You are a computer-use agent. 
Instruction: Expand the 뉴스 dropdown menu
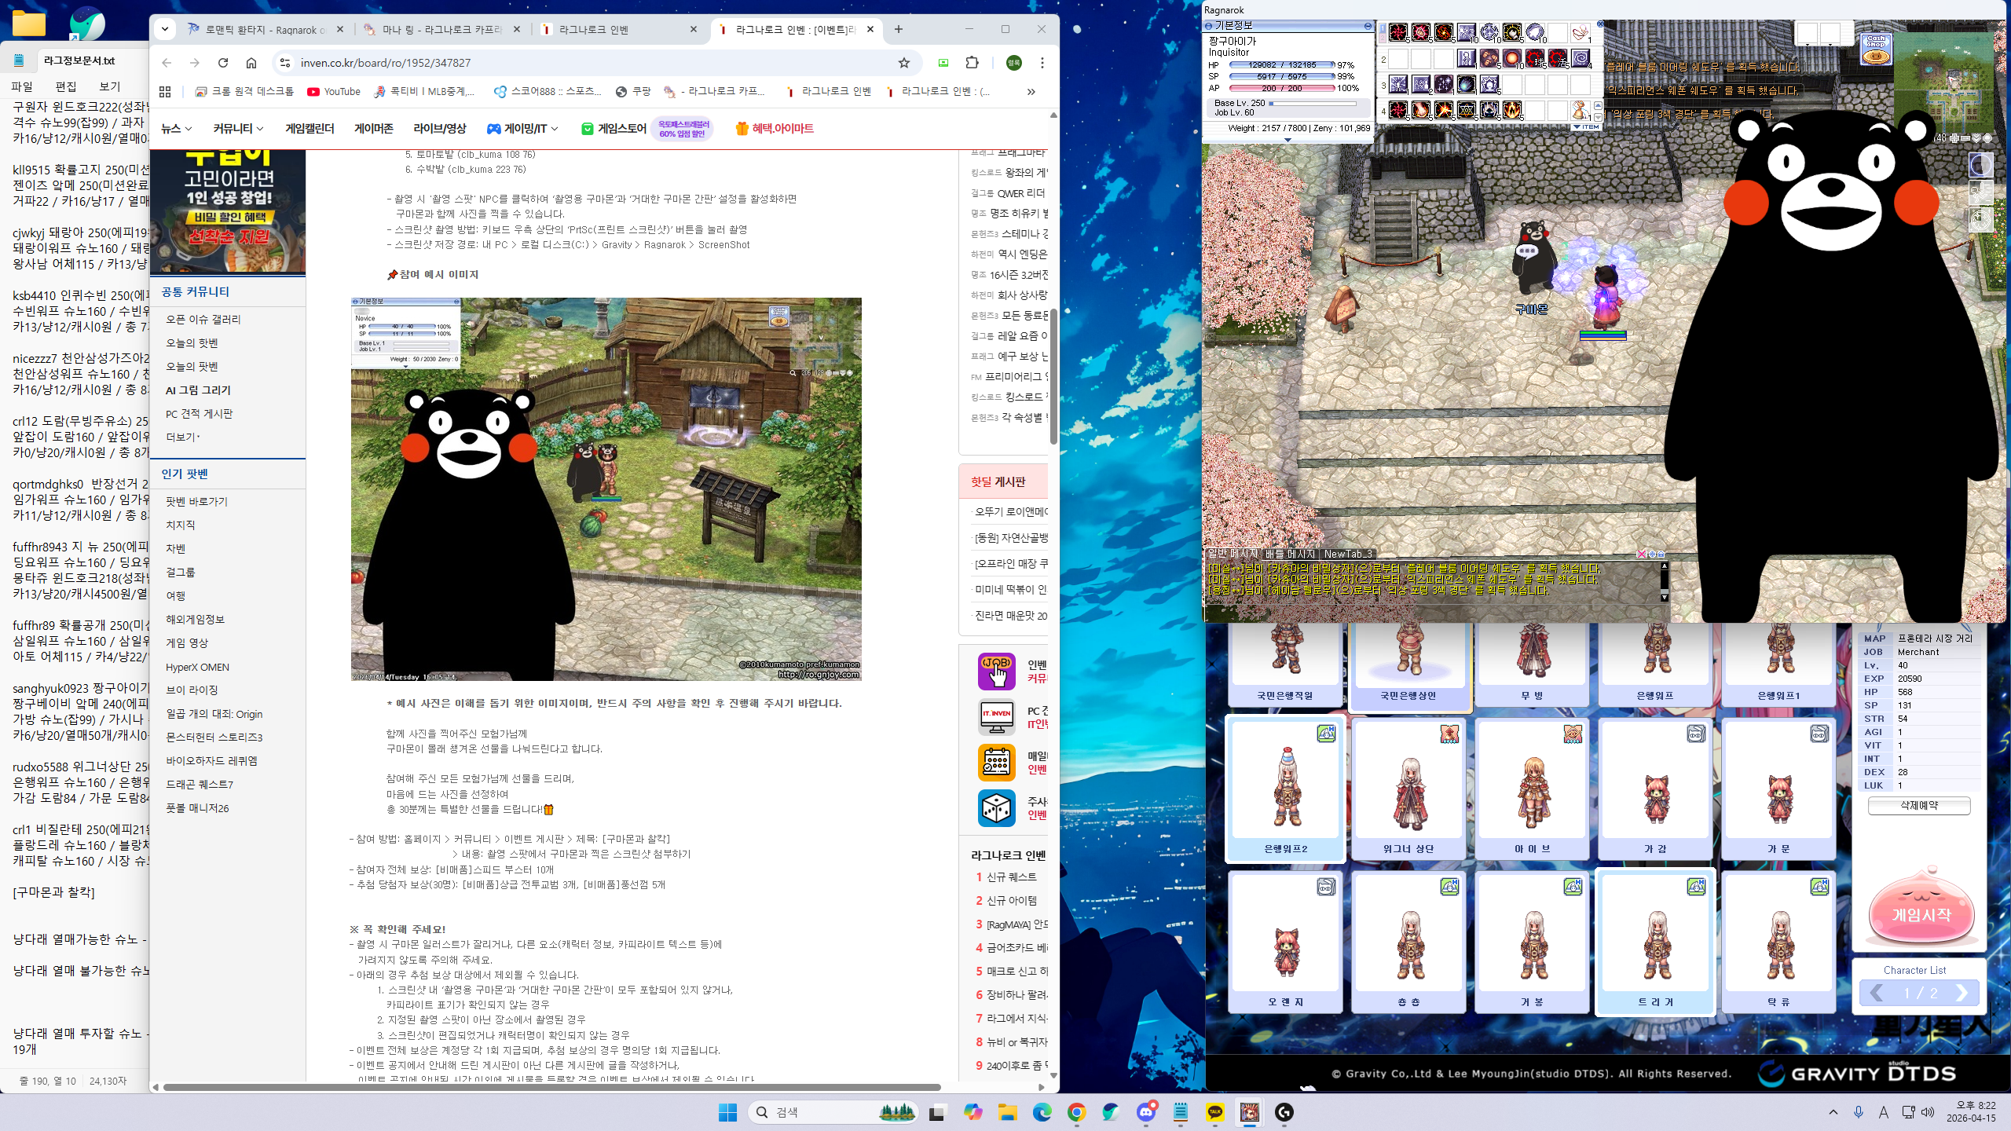(177, 129)
